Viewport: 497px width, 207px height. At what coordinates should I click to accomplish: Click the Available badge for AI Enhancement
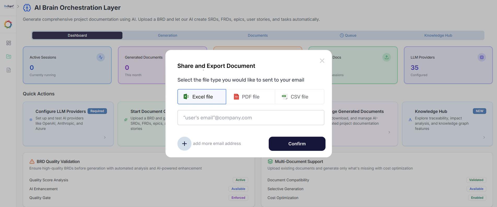238,189
